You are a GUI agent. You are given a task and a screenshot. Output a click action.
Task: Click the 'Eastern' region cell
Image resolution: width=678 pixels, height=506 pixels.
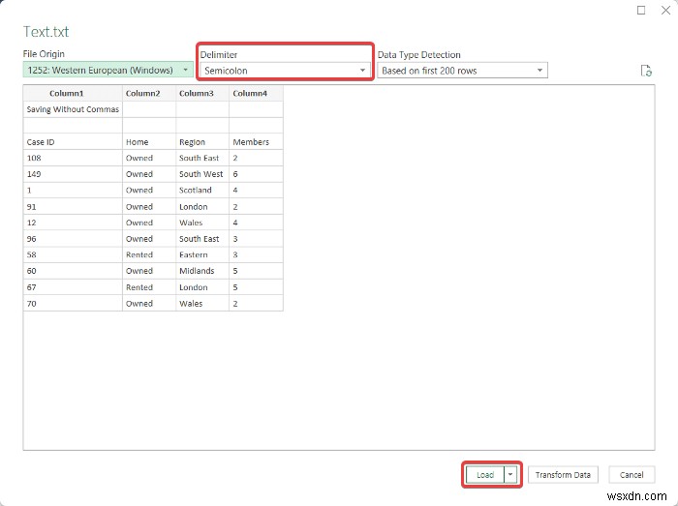point(202,254)
